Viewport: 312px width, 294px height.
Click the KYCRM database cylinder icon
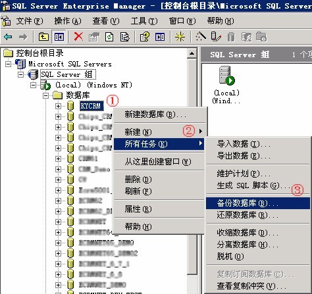click(x=70, y=106)
